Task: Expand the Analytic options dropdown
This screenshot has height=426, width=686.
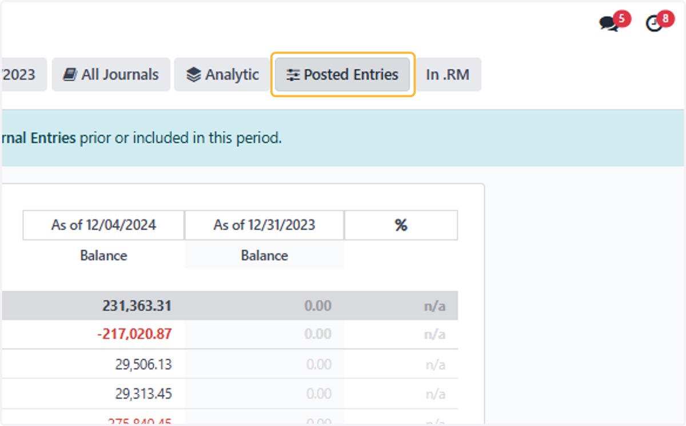Action: [223, 74]
